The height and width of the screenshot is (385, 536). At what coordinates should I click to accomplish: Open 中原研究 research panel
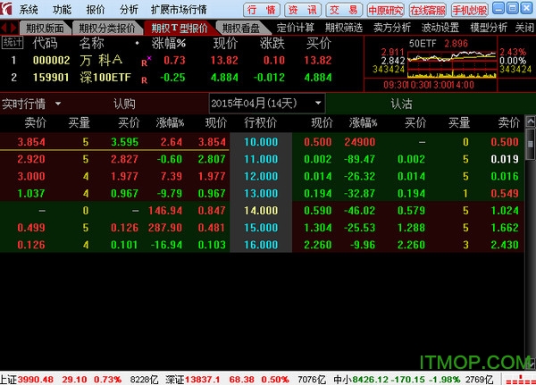(385, 10)
